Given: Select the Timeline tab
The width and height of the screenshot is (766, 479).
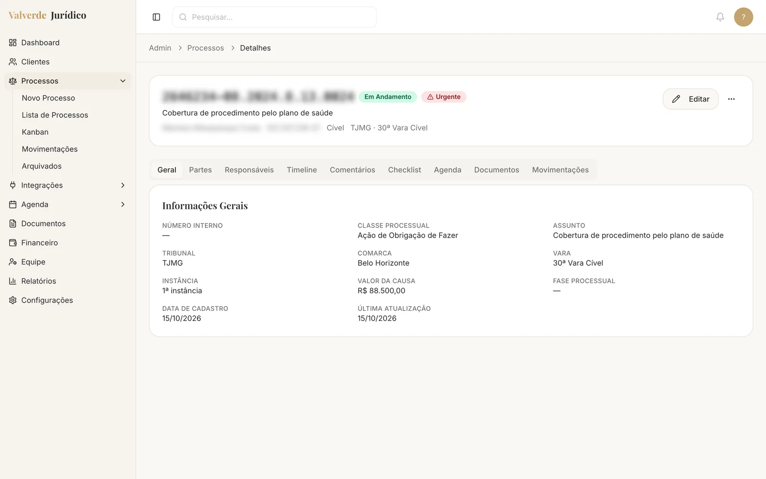Looking at the screenshot, I should pos(302,170).
